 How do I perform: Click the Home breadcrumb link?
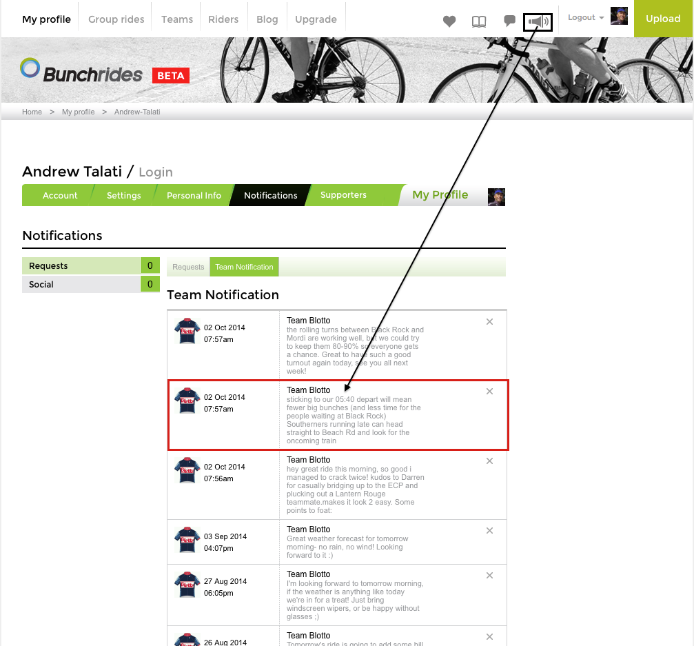[x=32, y=112]
